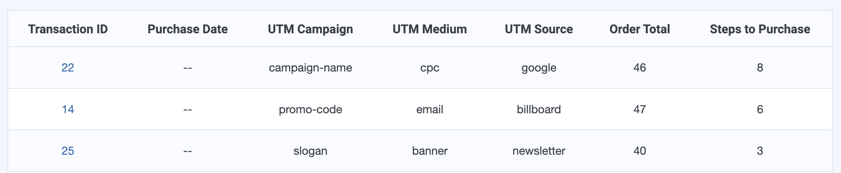This screenshot has width=841, height=173.
Task: Click the banner medium cell
Action: tap(430, 151)
